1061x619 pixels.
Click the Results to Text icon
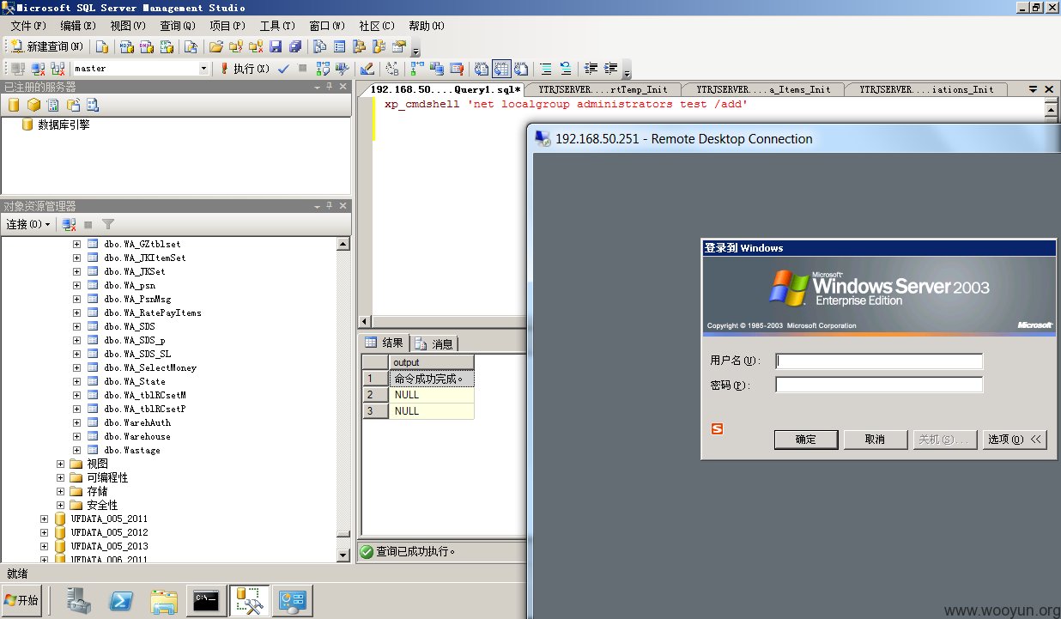(x=482, y=69)
